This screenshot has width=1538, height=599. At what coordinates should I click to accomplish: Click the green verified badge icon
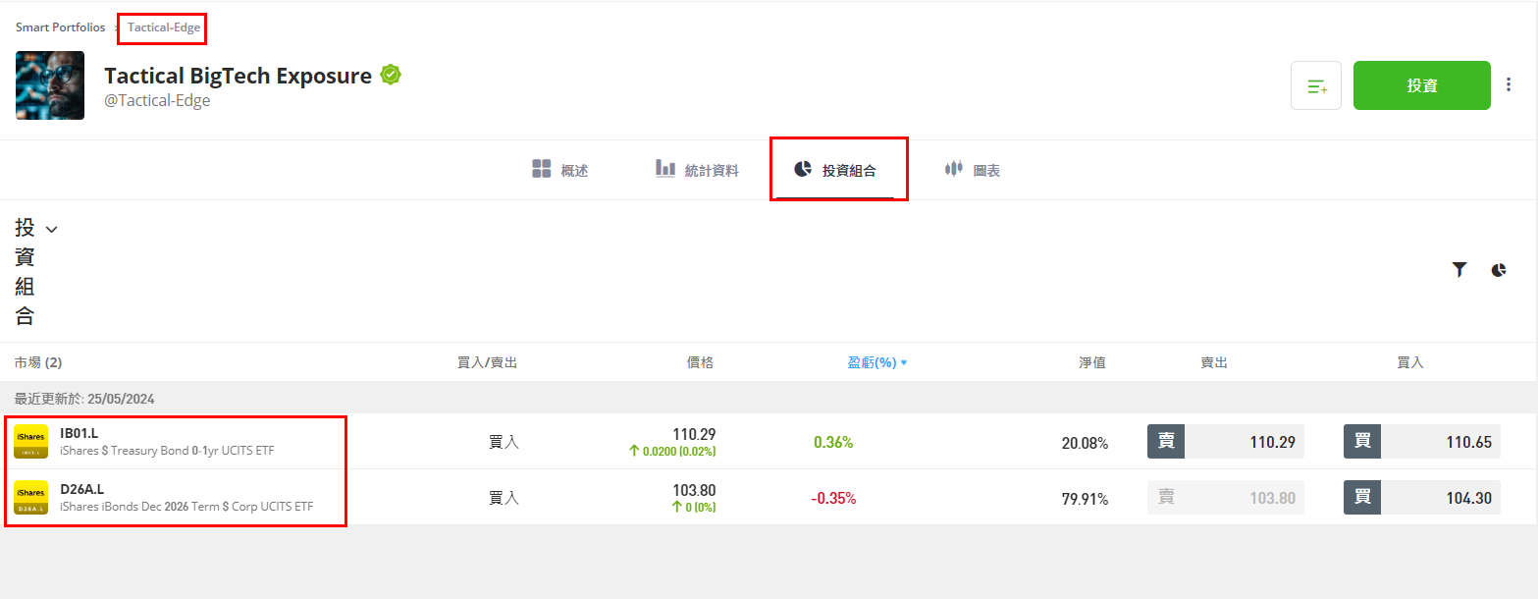pyautogui.click(x=391, y=75)
